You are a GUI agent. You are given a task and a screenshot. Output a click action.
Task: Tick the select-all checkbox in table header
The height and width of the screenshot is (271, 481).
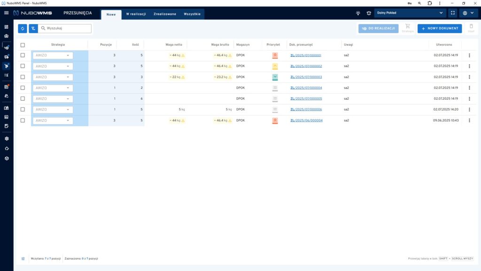tap(23, 45)
